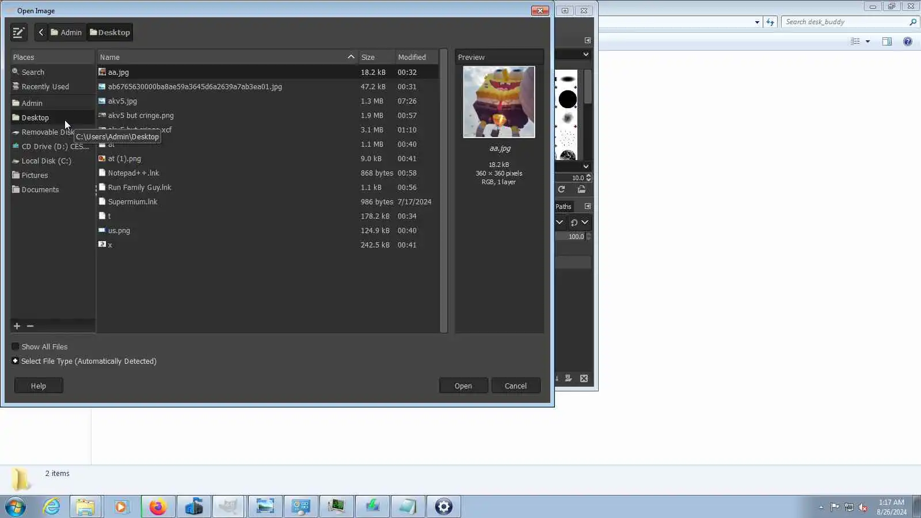Open Firefox from the taskbar
The height and width of the screenshot is (518, 921).
click(158, 507)
